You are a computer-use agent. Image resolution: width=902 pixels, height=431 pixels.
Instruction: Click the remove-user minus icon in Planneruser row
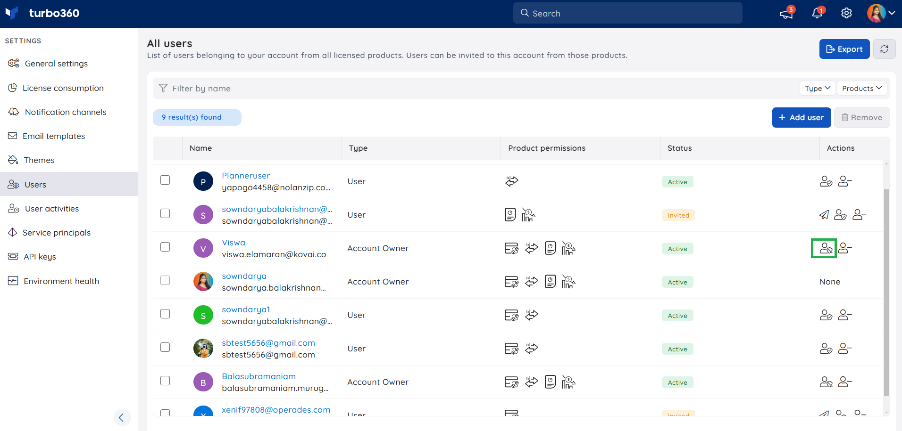point(845,181)
